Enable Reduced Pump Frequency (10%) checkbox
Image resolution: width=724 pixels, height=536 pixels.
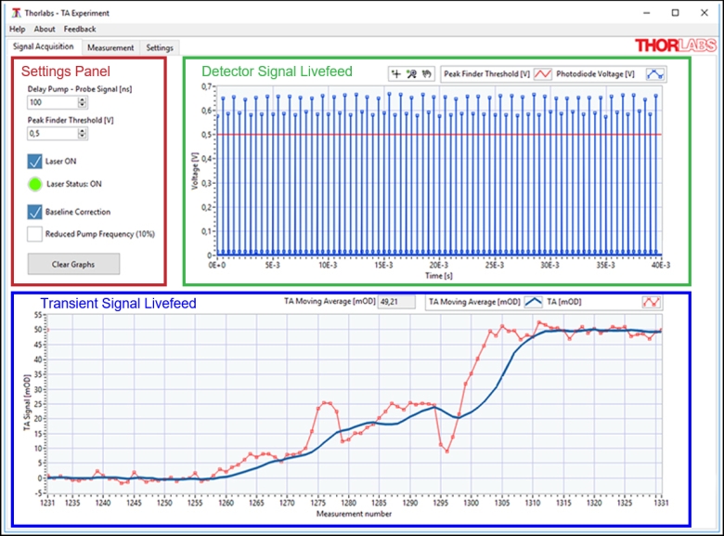34,234
